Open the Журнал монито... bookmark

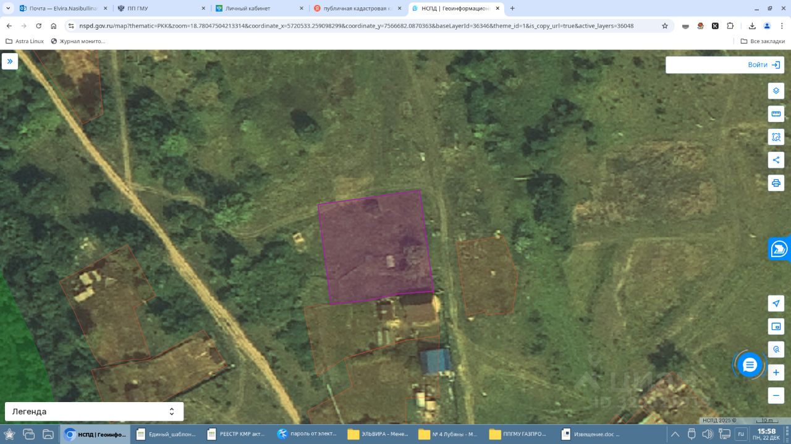78,41
